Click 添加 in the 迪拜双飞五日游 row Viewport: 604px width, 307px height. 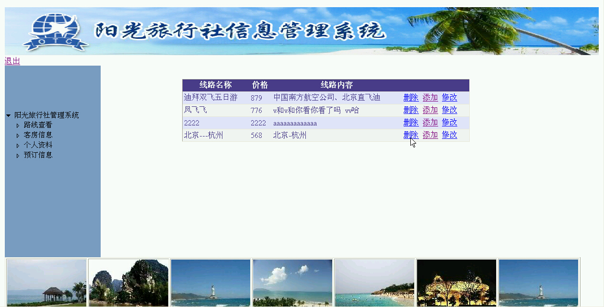[430, 97]
